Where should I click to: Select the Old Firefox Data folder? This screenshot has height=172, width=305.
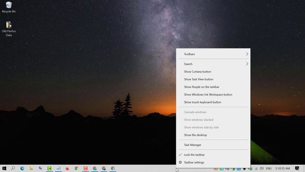click(x=9, y=29)
